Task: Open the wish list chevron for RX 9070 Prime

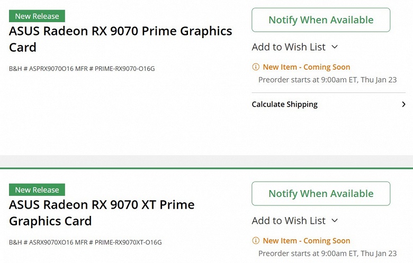Action: click(335, 47)
